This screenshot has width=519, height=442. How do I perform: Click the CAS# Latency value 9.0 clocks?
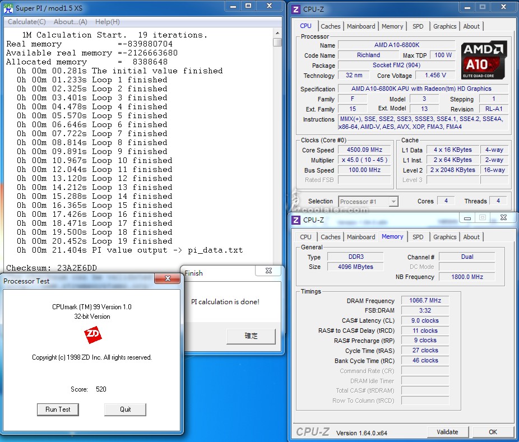425,320
